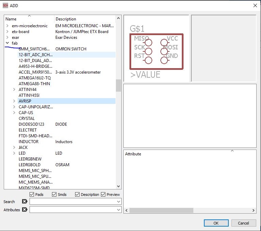Select the ELECTRET device
261x231 pixels.
pos(28,130)
